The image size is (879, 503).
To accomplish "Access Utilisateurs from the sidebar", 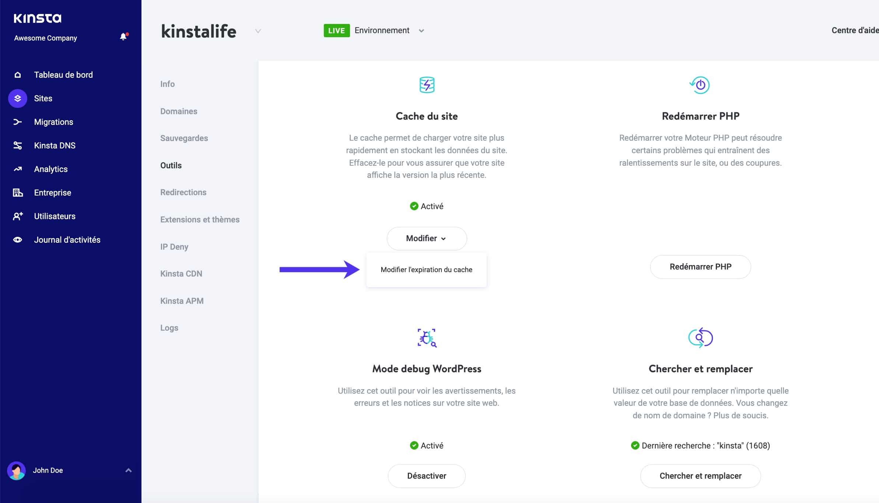I will [55, 216].
